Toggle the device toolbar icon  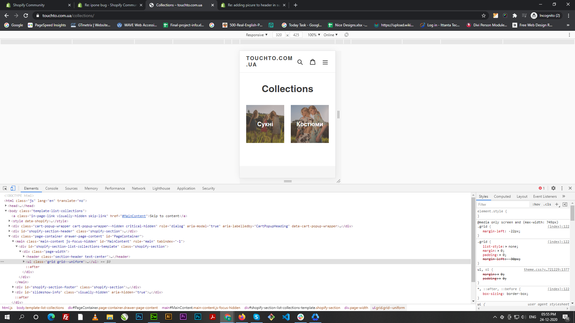(13, 188)
